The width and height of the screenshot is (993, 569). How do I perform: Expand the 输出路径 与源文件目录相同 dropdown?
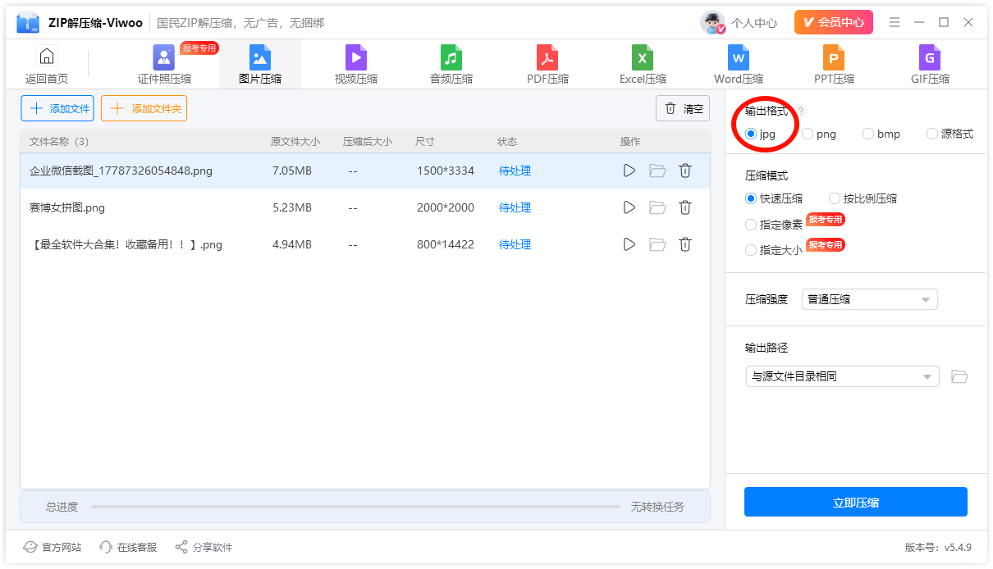pos(842,376)
